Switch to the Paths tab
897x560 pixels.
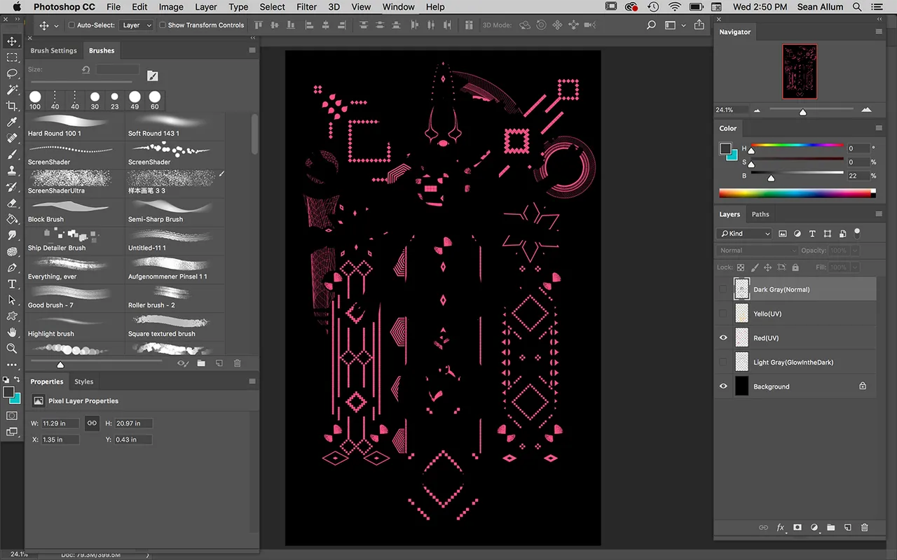(760, 214)
